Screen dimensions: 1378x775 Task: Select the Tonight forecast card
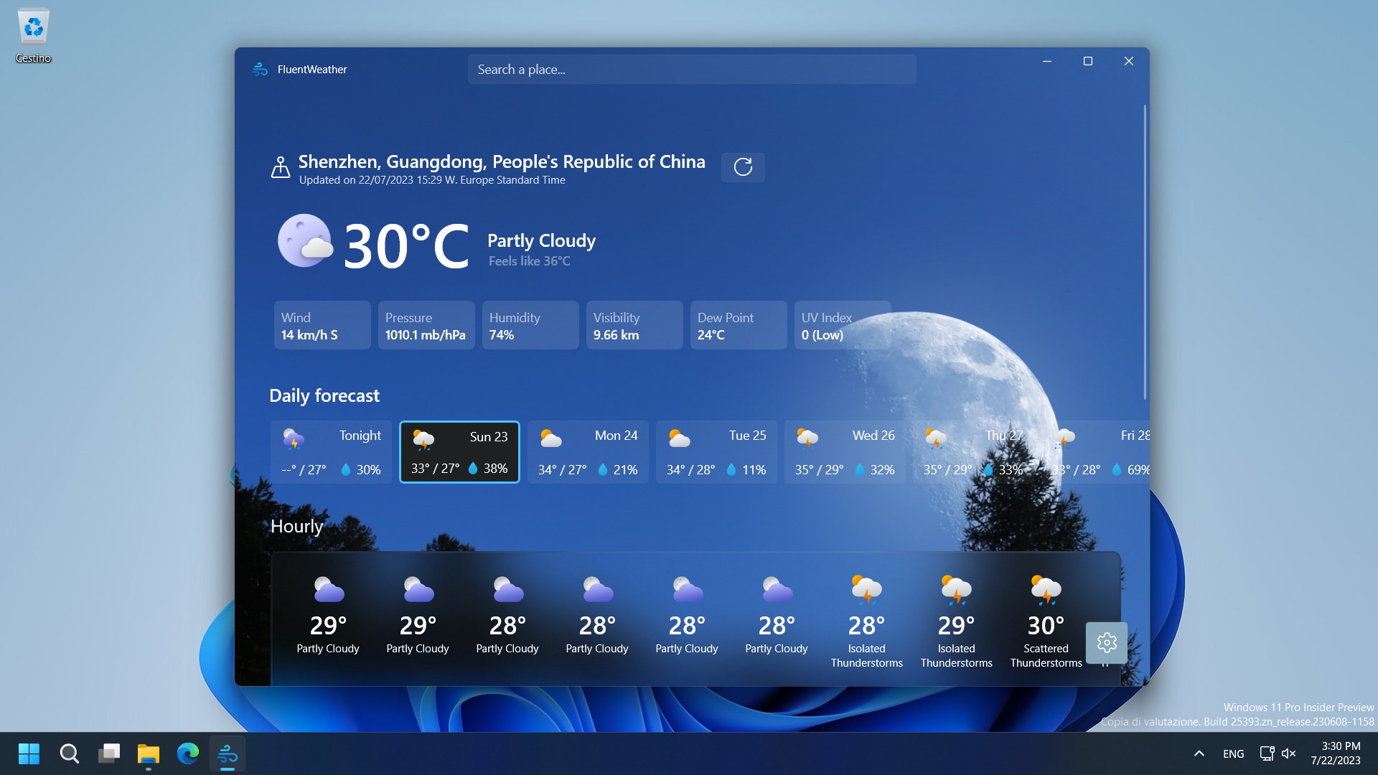(331, 452)
